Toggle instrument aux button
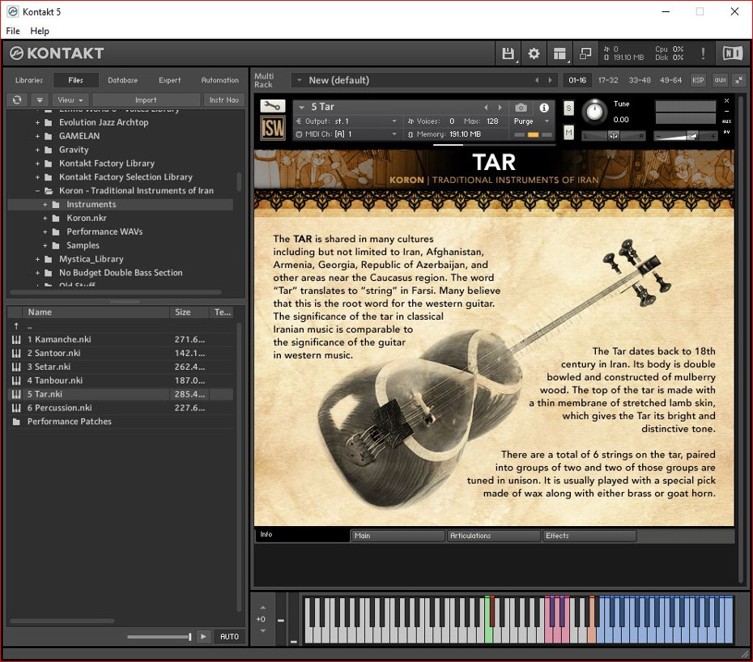Image resolution: width=753 pixels, height=662 pixels. click(726, 121)
